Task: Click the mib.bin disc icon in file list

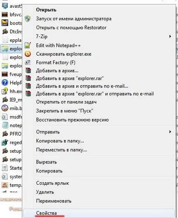Action: click(x=5, y=108)
